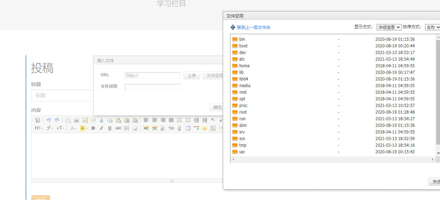The height and width of the screenshot is (200, 440).
Task: Open the 排序方式 sort order dropdown
Action: 433,27
